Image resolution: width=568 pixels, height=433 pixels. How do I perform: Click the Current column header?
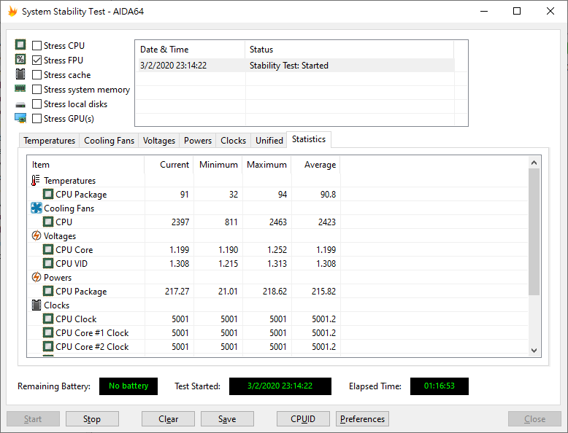(169, 165)
